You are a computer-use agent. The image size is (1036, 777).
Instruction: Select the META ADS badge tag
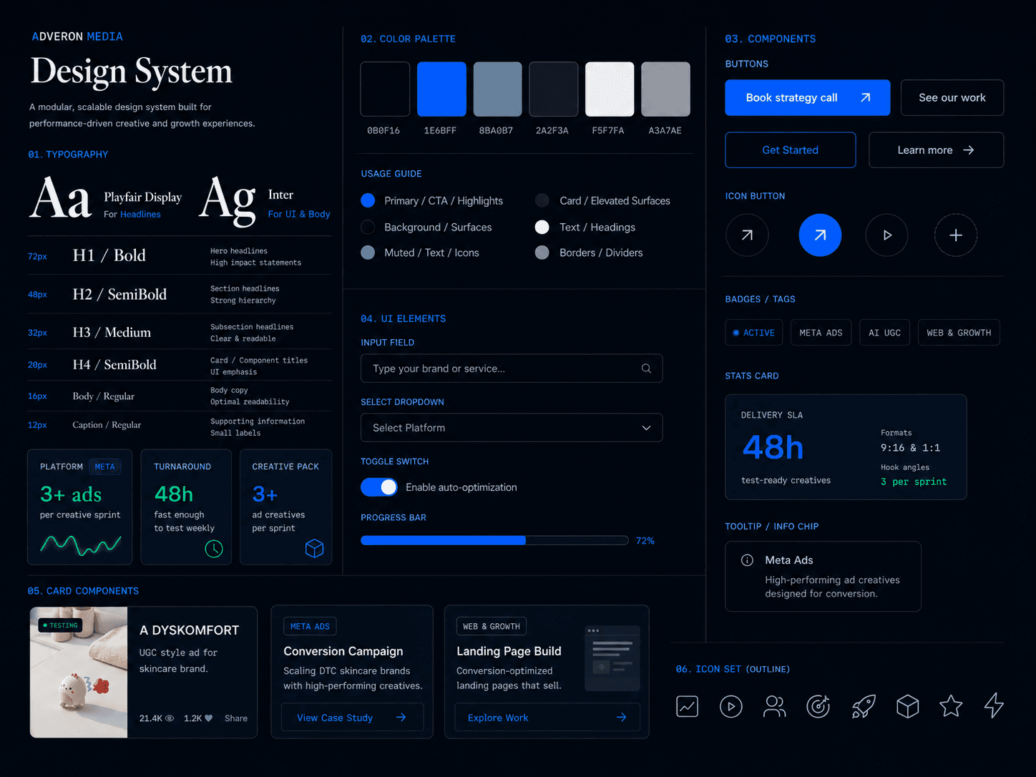pyautogui.click(x=821, y=333)
